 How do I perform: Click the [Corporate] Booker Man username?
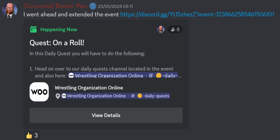pyautogui.click(x=55, y=6)
